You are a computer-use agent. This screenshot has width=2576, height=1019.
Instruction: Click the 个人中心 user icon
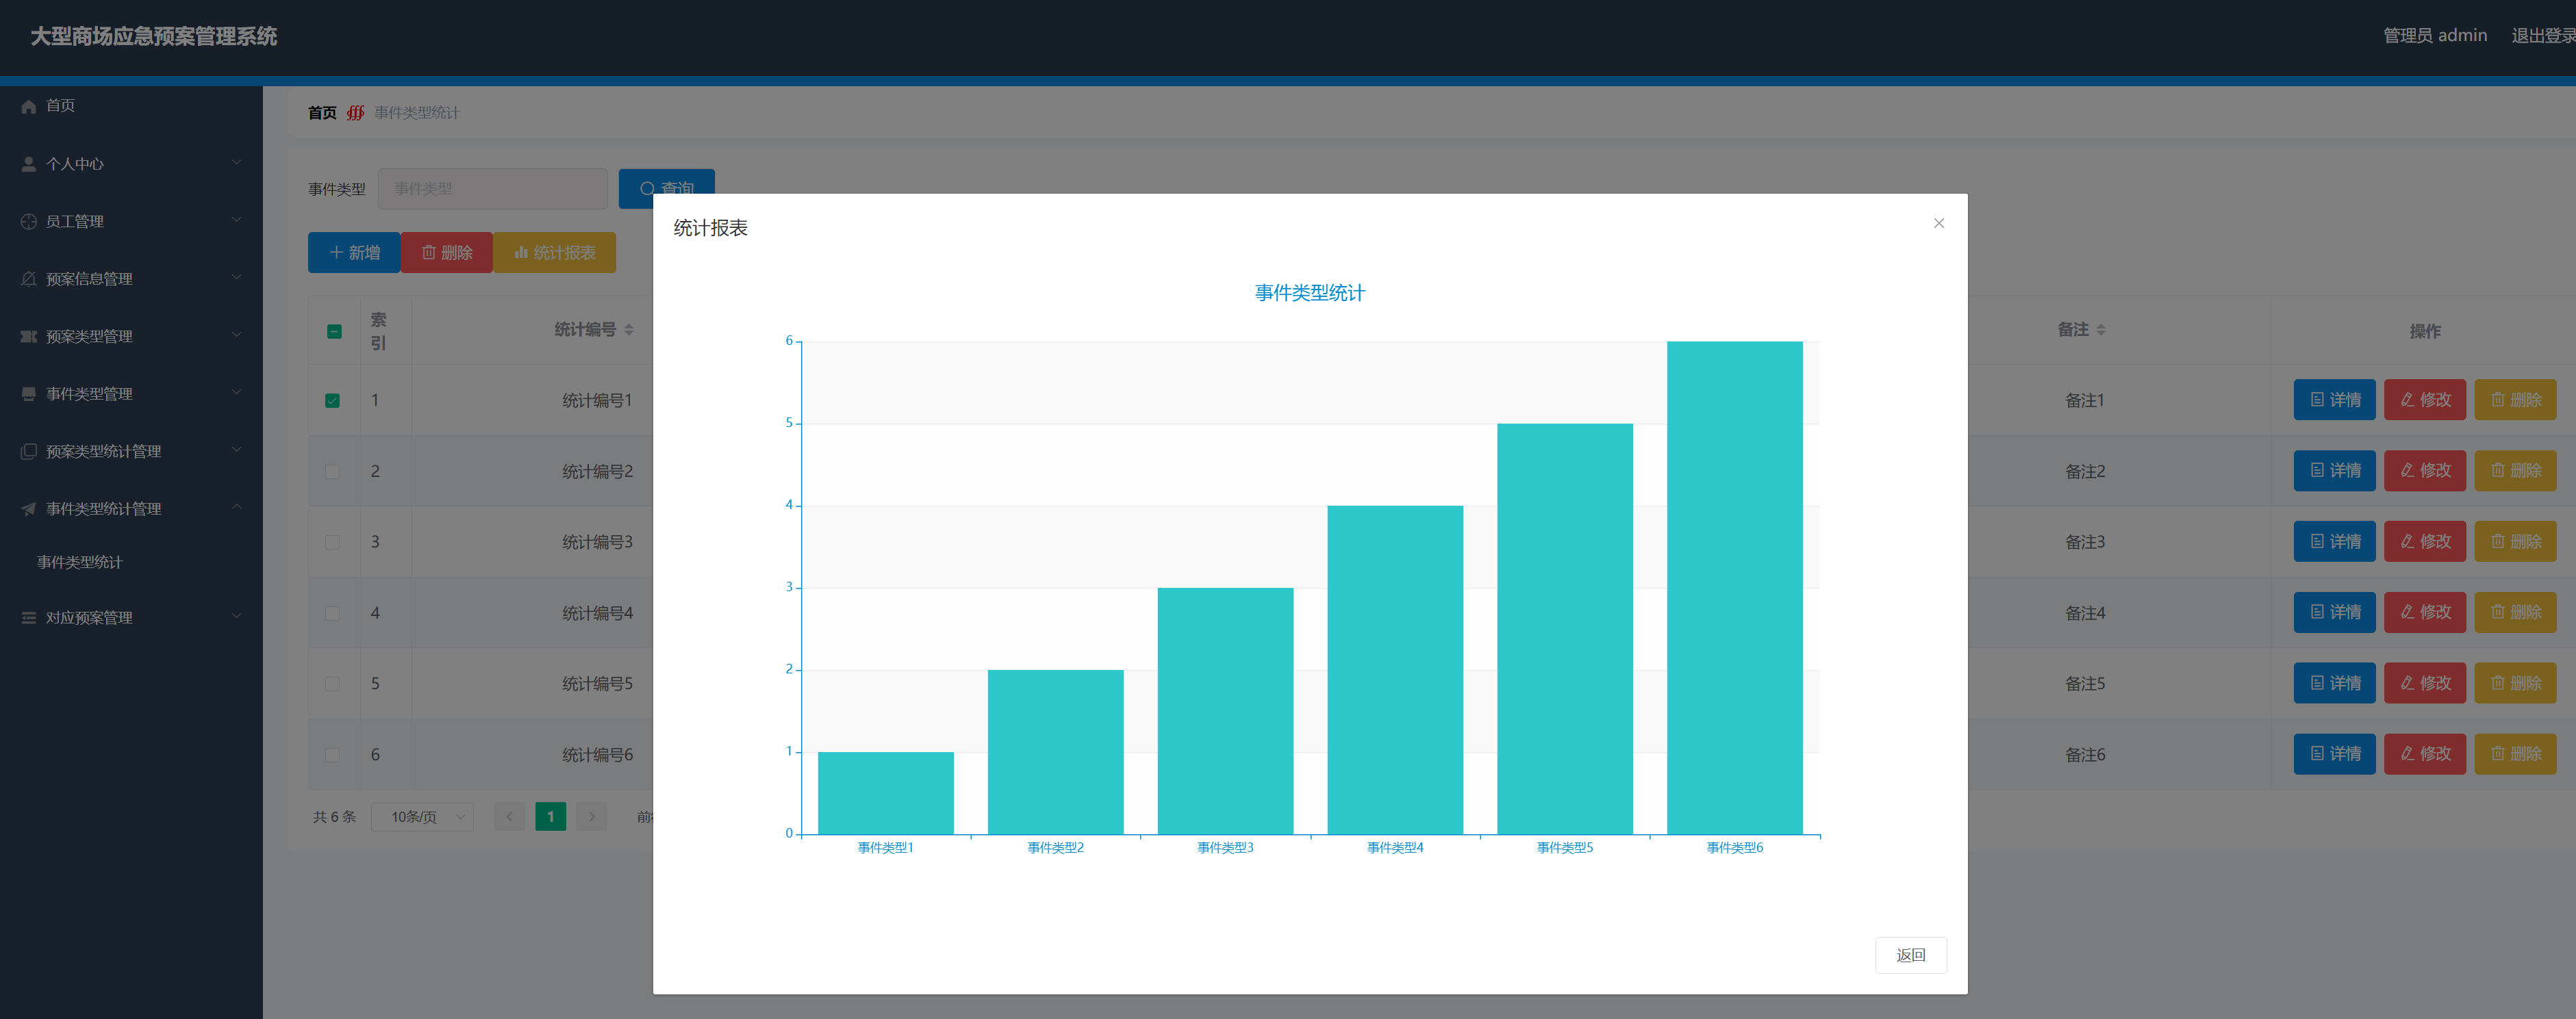click(29, 164)
